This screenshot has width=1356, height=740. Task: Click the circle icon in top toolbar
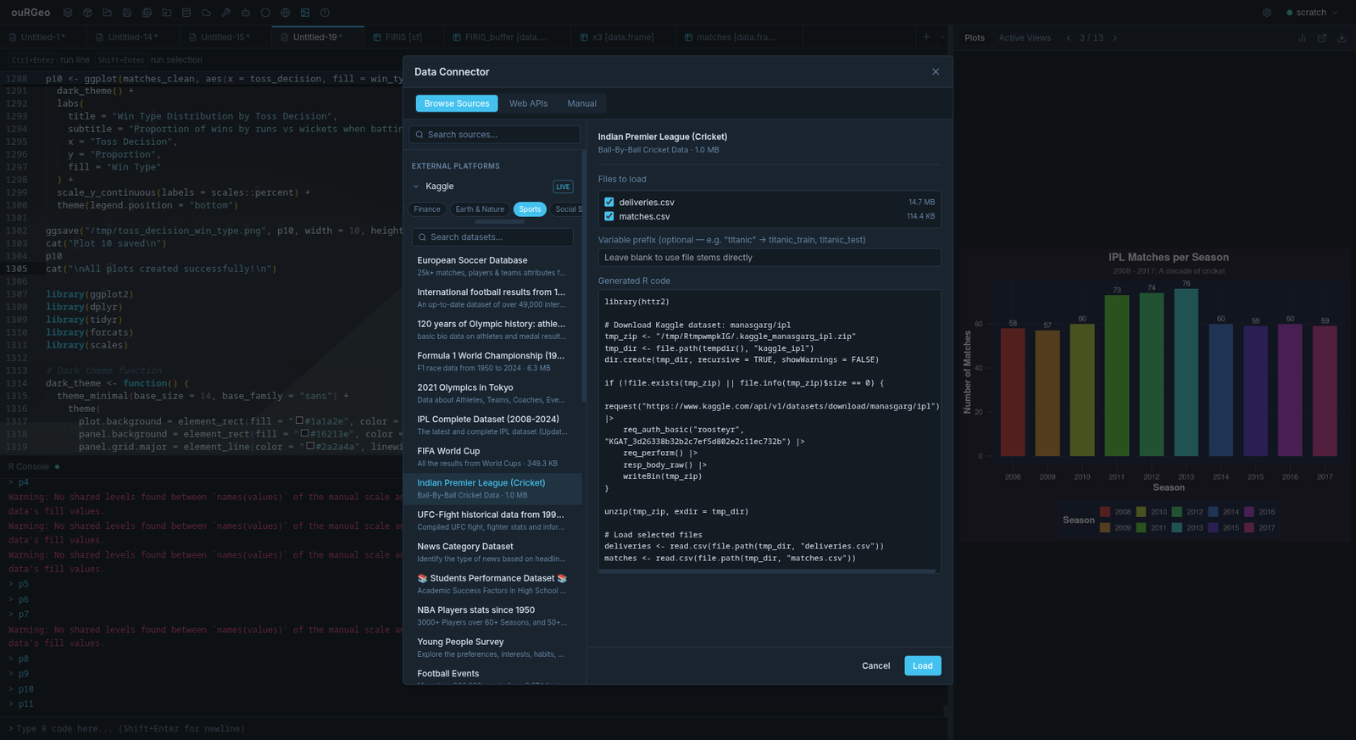point(265,13)
